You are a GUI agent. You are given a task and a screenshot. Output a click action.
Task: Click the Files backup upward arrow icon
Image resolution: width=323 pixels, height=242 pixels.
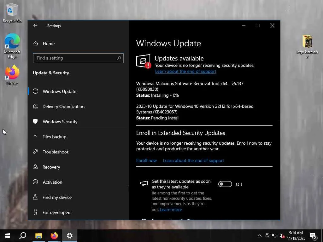(35, 136)
